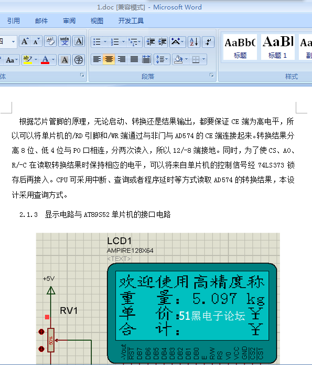Click the RV1 label in the diagram
312x365 pixels.
[69, 310]
